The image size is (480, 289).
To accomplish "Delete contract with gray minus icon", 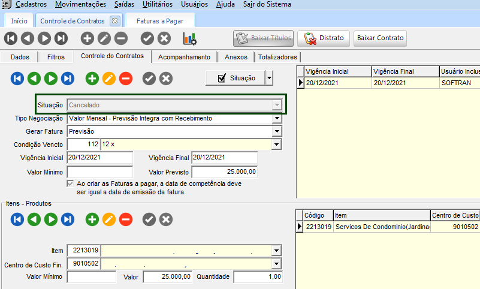I will point(121,38).
